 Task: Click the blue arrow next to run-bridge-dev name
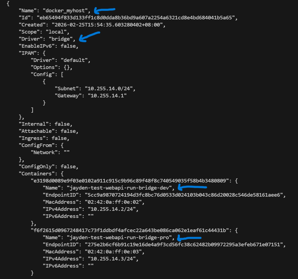click(x=192, y=188)
